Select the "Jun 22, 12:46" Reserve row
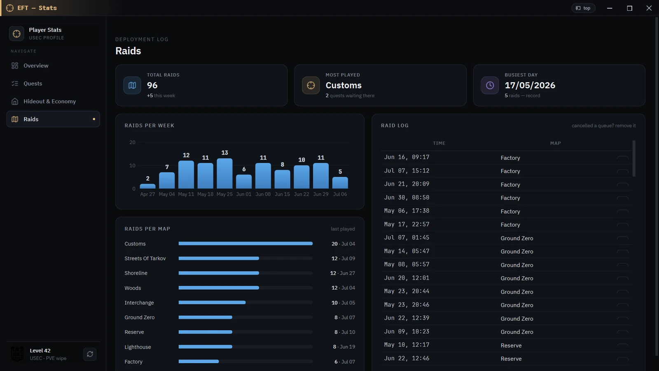Screen dimensions: 659x371 (x=507, y=358)
